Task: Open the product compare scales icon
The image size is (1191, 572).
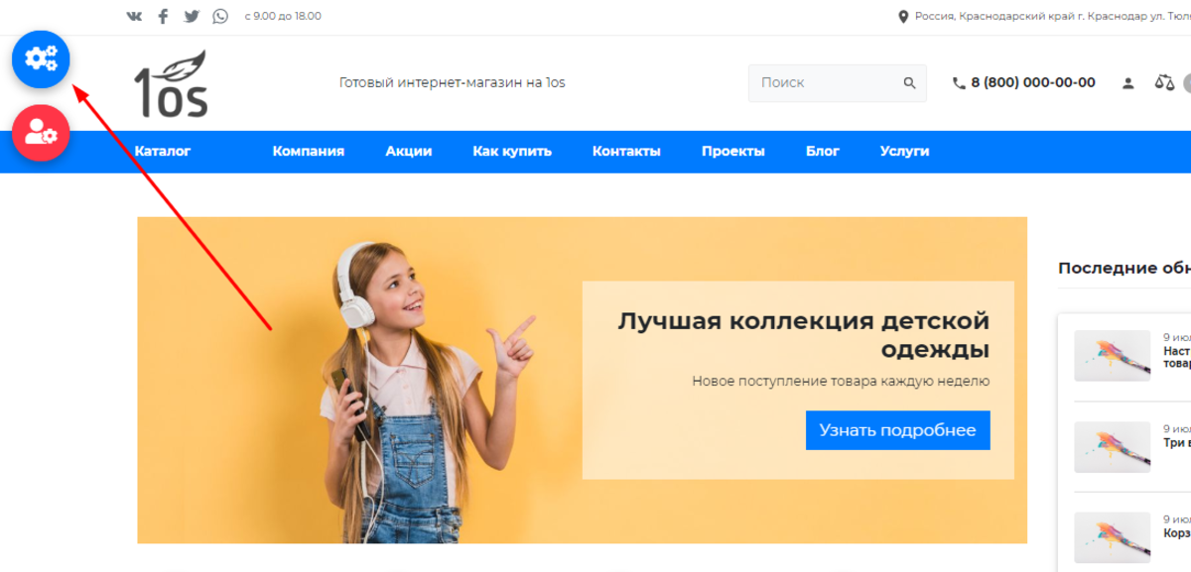Action: (1164, 82)
